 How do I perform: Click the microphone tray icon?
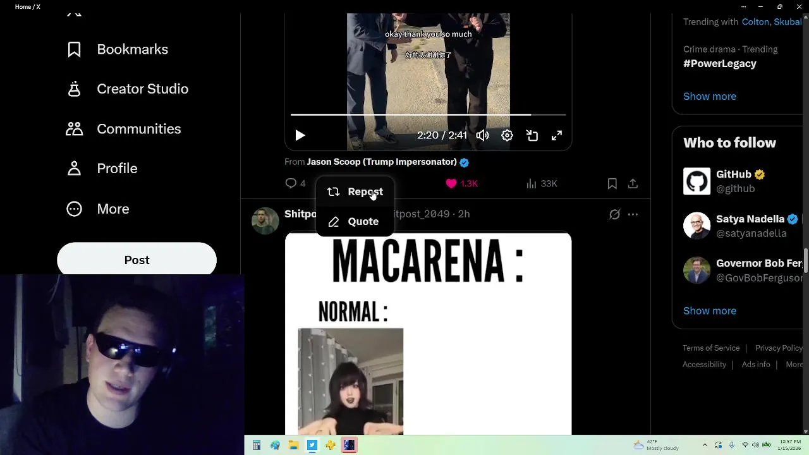pyautogui.click(x=732, y=445)
